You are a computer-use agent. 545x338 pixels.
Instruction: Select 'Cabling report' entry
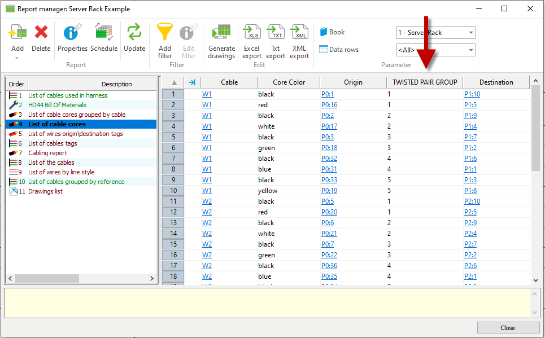[x=47, y=153]
